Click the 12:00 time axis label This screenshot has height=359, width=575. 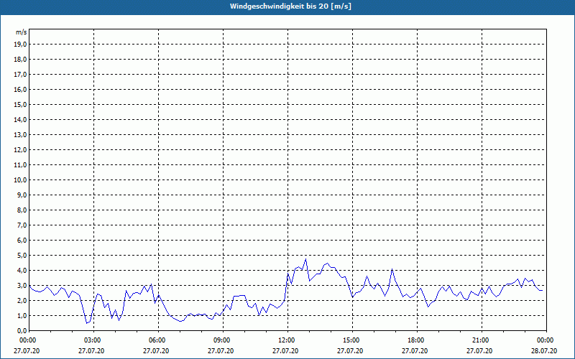tap(287, 340)
